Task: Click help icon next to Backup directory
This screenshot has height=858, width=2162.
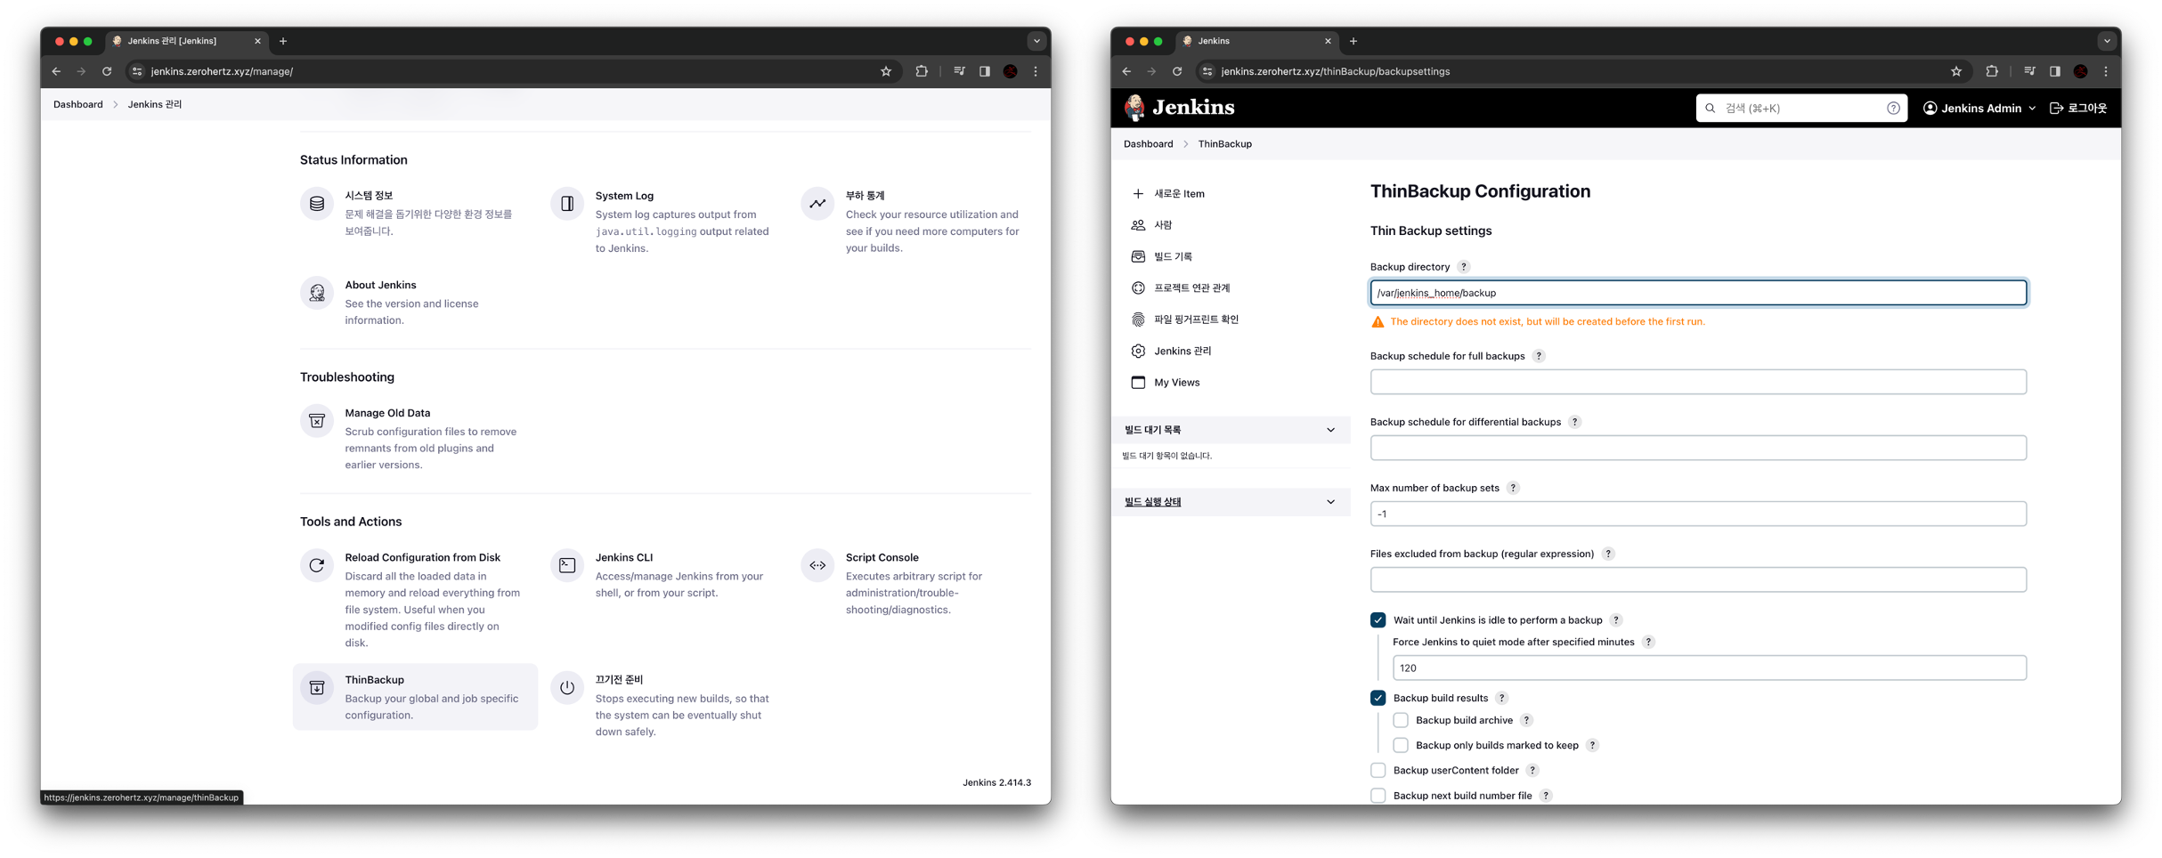Action: (1464, 267)
